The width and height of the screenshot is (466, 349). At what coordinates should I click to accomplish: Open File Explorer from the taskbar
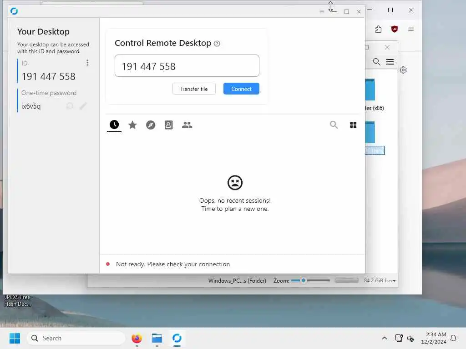tap(157, 338)
